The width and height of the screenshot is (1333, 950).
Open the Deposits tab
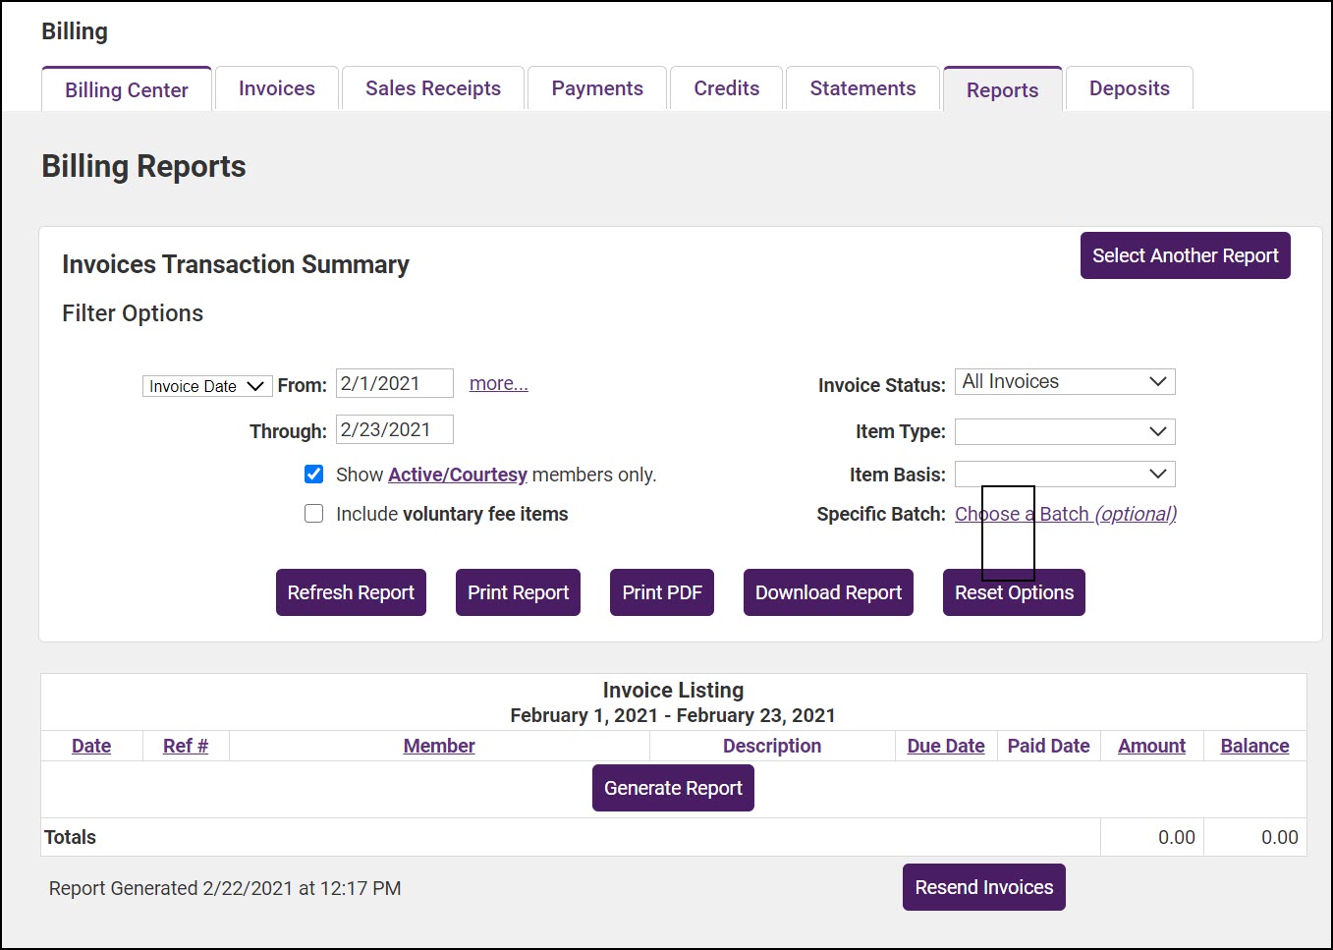(1128, 87)
